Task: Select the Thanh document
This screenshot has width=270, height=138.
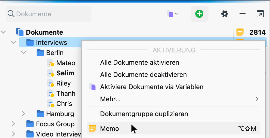Action: (66, 93)
